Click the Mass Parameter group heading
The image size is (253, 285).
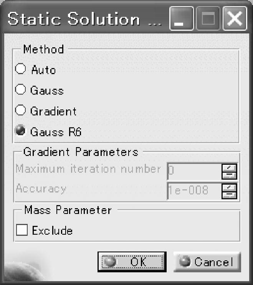point(68,210)
